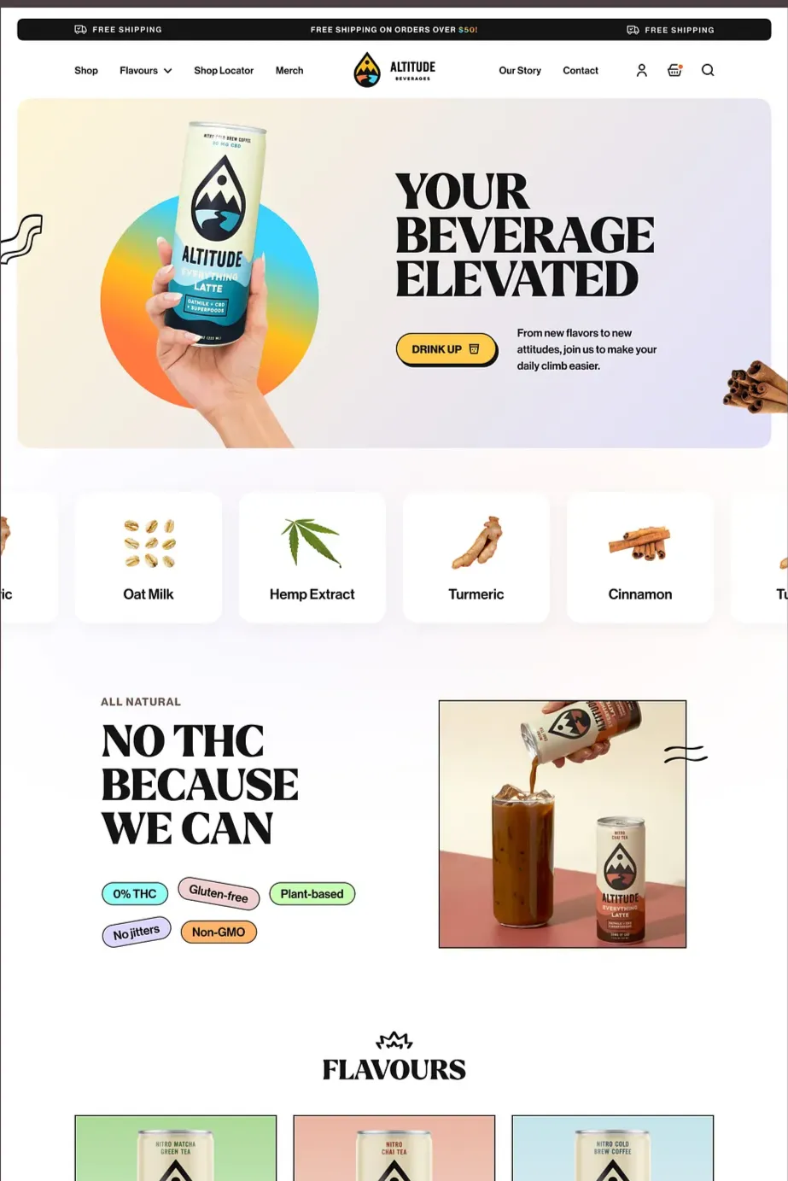
Task: Click the right free shipping truck icon
Action: tap(633, 29)
